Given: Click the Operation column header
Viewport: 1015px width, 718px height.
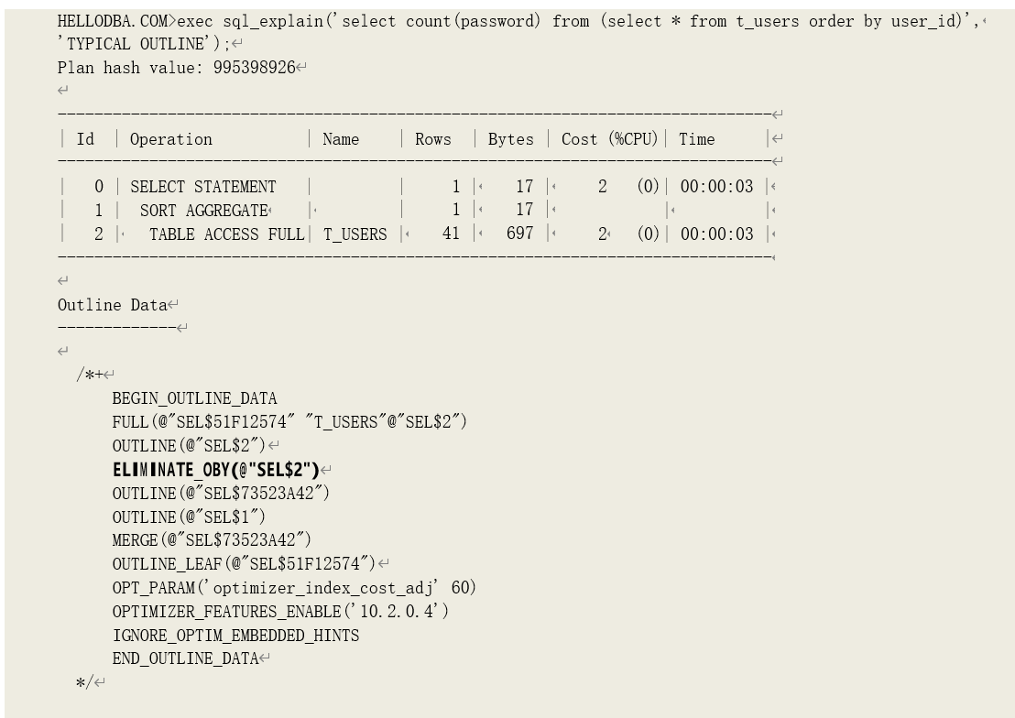Looking at the screenshot, I should 171,139.
